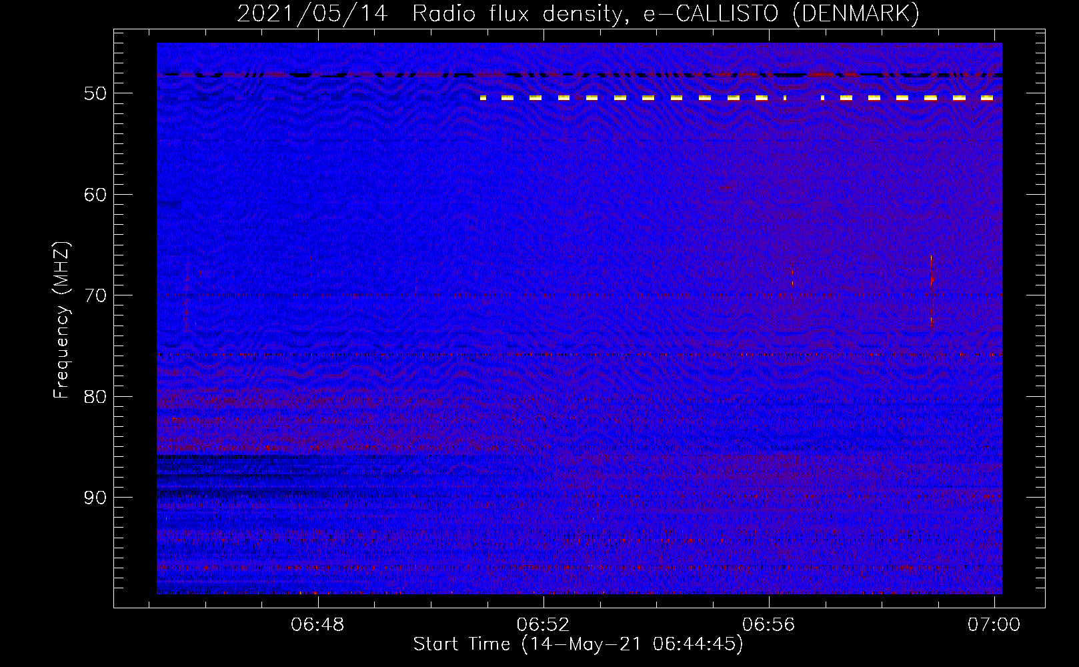Click the tall red burst spike near 06:59

[x=931, y=291]
